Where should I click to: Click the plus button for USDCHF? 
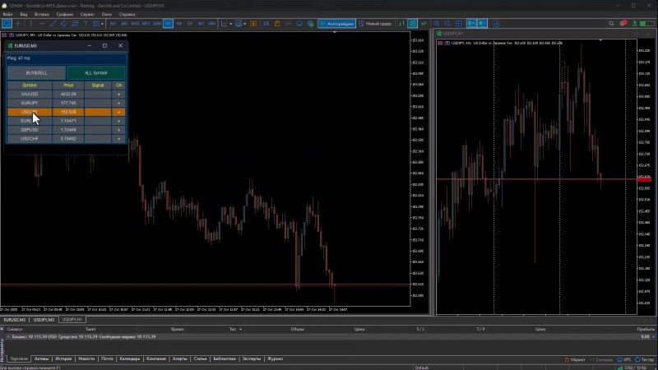tap(118, 138)
